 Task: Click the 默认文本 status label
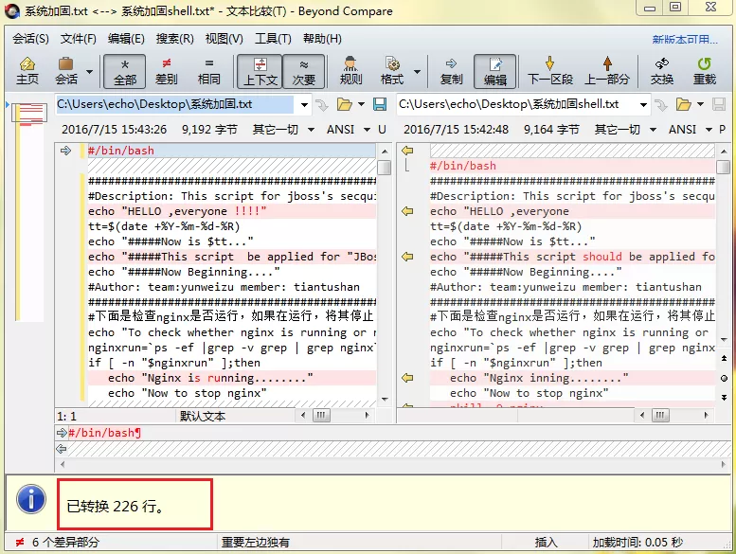click(203, 416)
